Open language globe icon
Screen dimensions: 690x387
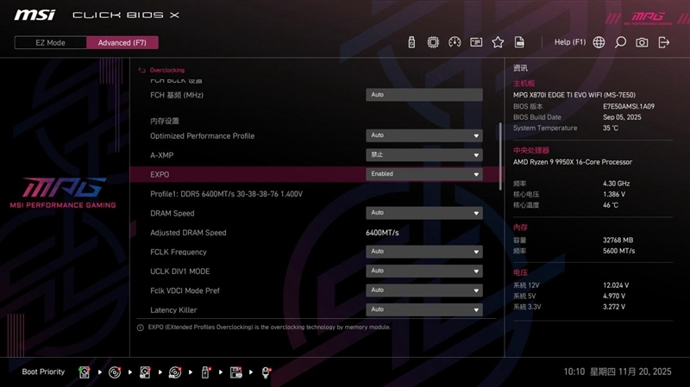[x=599, y=42]
